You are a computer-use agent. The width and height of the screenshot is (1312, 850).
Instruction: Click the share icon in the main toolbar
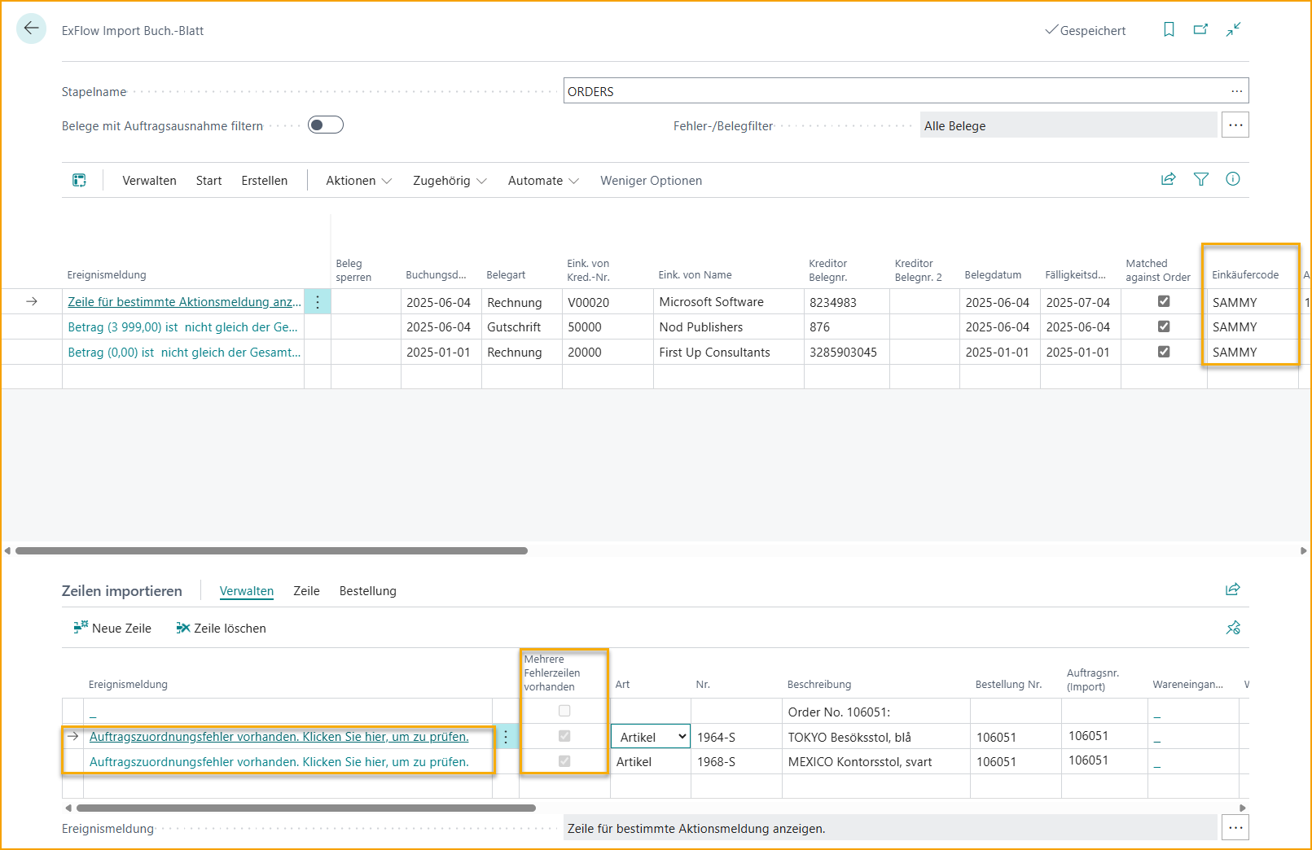coord(1168,179)
